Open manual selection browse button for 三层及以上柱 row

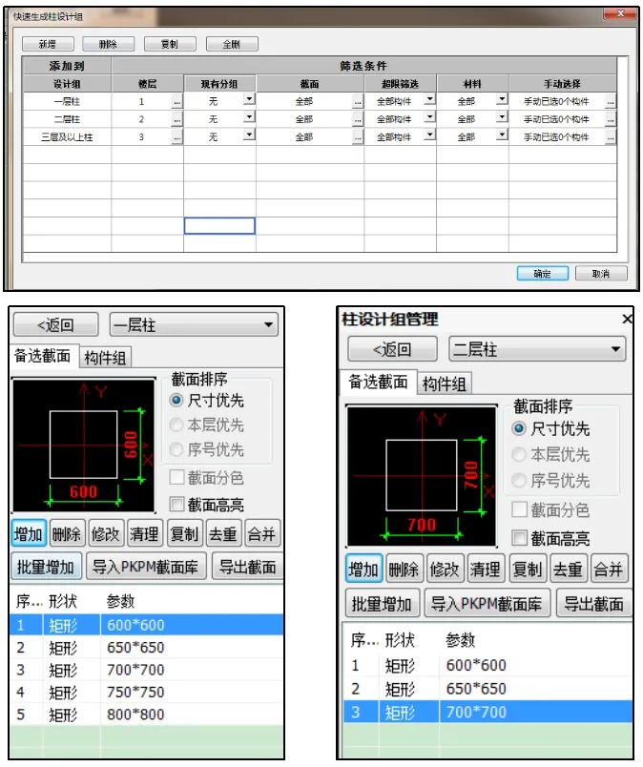(x=611, y=137)
